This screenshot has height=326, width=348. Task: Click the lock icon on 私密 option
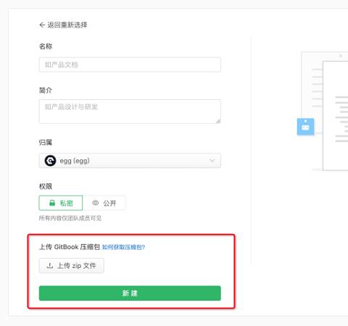[52, 203]
